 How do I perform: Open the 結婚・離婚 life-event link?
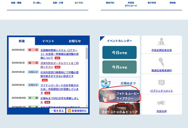click(16, 2)
